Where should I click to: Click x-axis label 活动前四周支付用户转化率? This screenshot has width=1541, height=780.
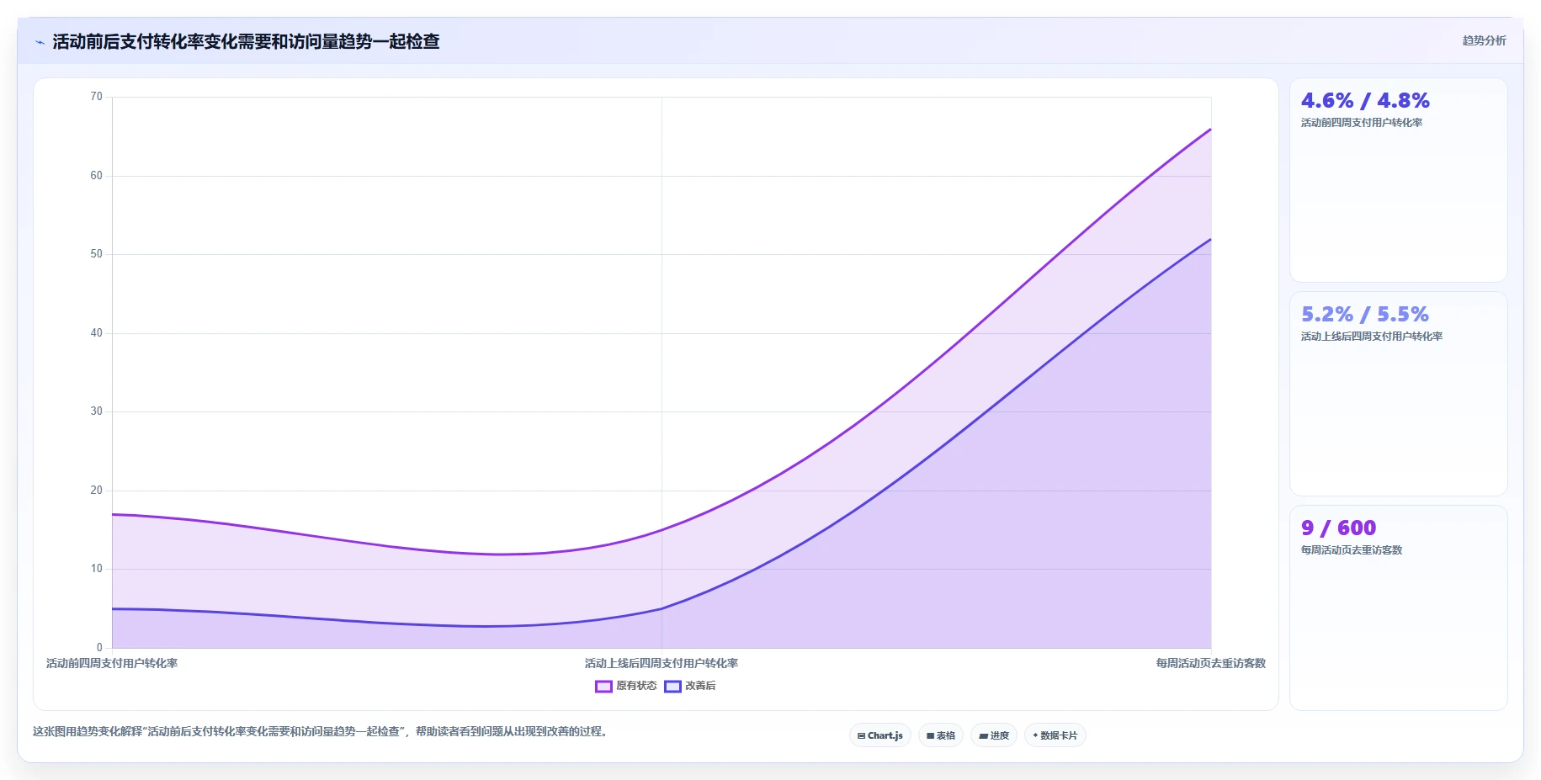pos(112,663)
